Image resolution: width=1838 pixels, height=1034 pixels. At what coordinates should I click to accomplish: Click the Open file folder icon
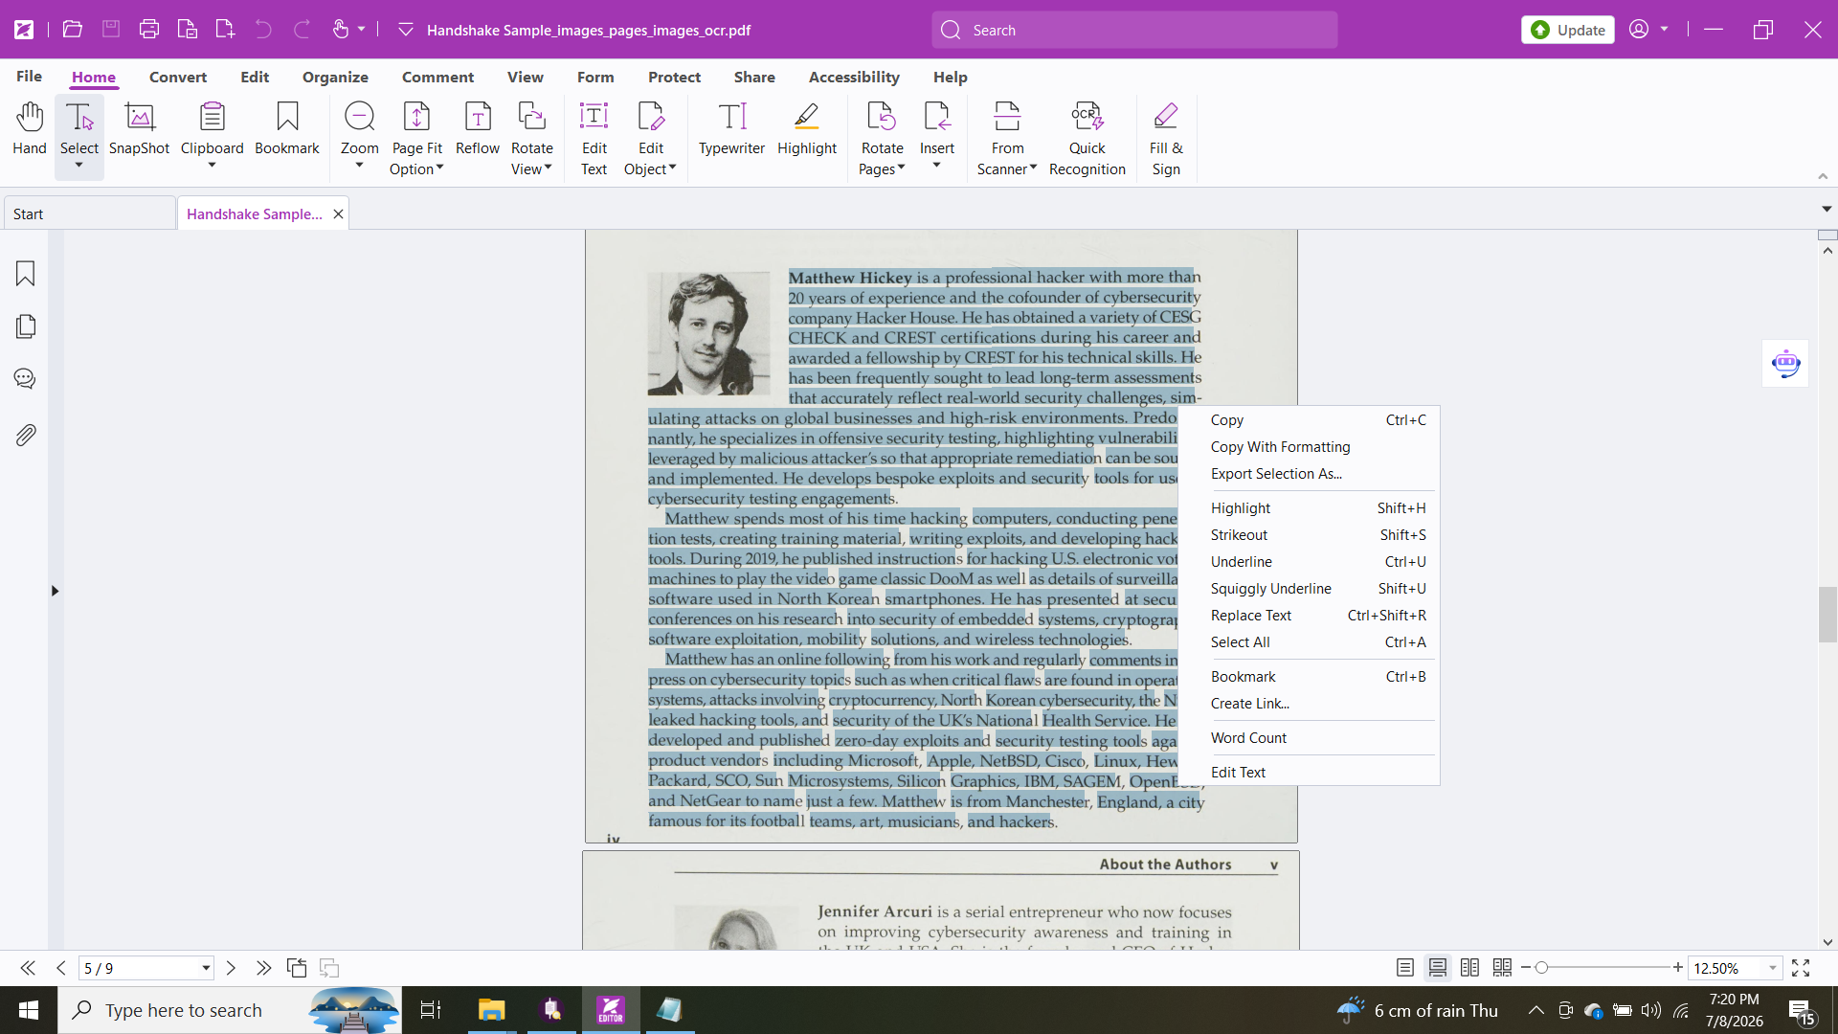(x=72, y=30)
